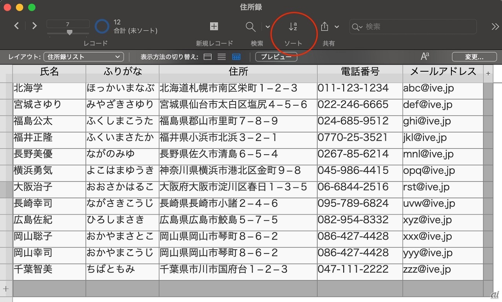Expand the Find options dropdown arrow

[268, 27]
